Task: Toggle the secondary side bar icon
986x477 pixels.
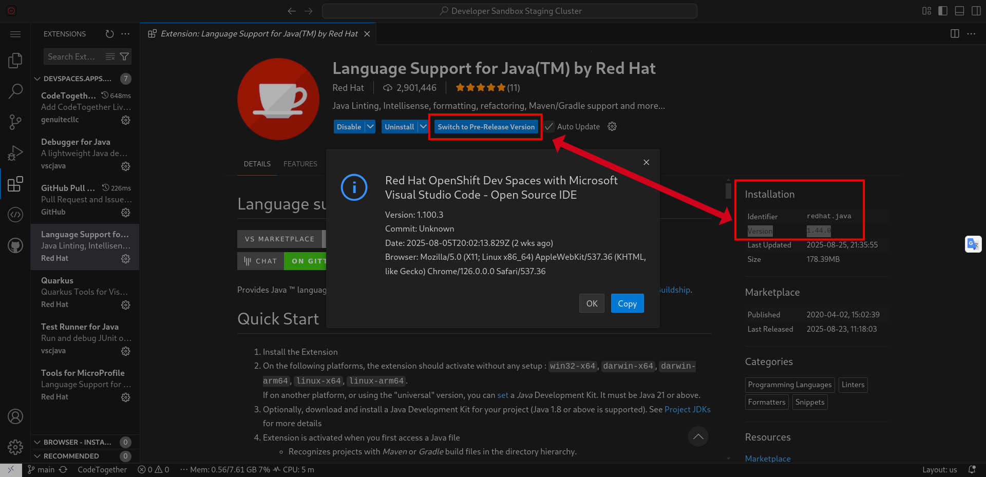Action: (976, 11)
